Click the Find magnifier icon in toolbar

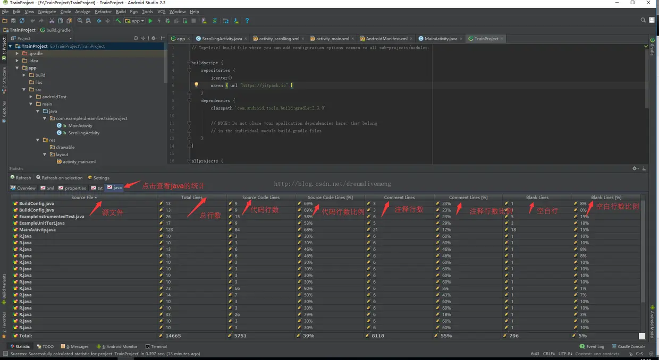tap(80, 21)
